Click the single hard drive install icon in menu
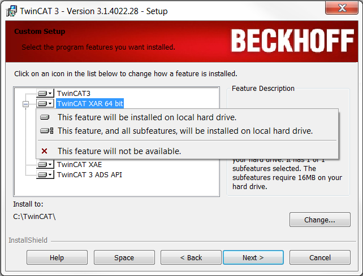The height and width of the screenshot is (276, 363). click(x=45, y=117)
